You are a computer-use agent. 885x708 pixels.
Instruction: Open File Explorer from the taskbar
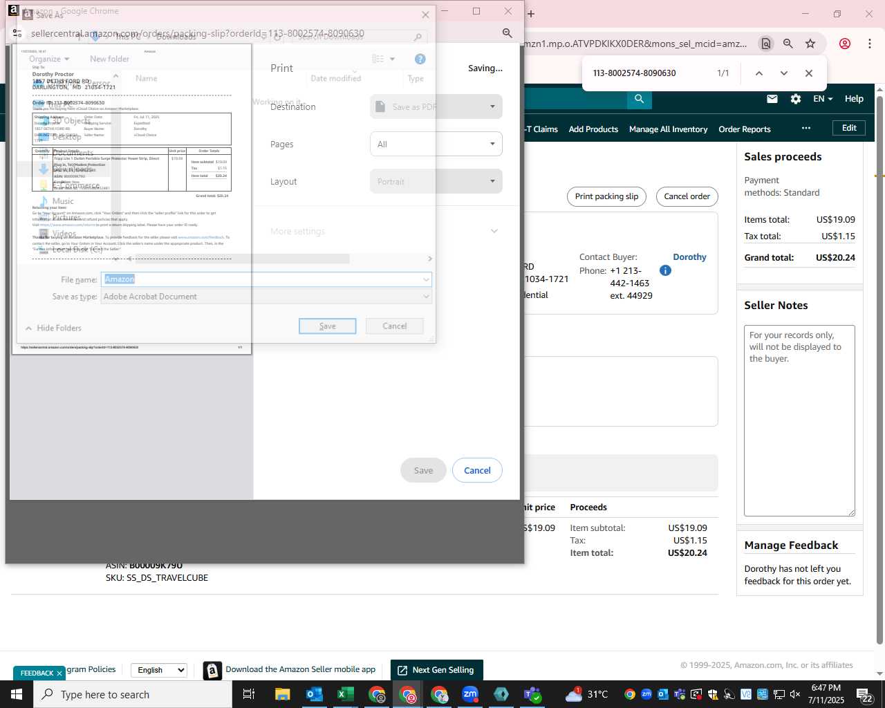coord(282,694)
